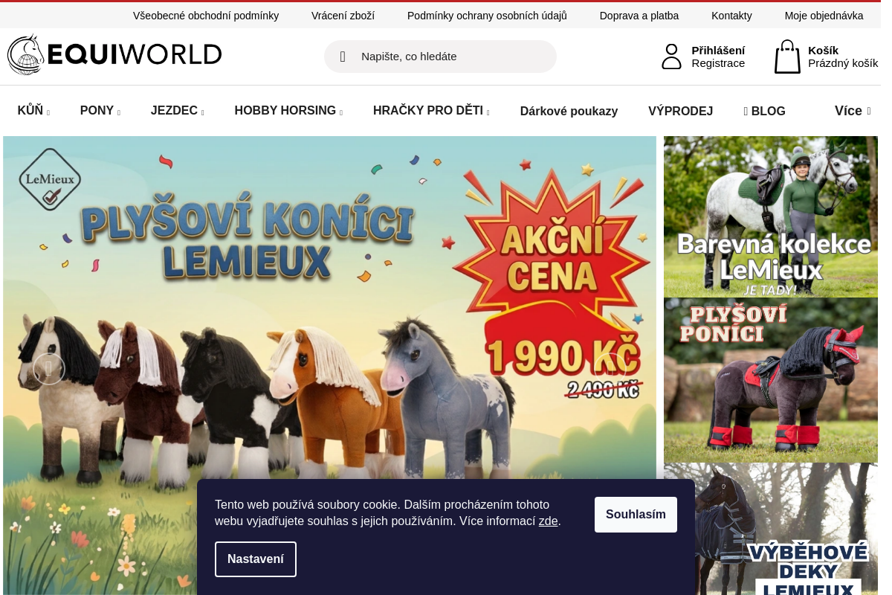Open Doprava a platba link

tap(639, 16)
